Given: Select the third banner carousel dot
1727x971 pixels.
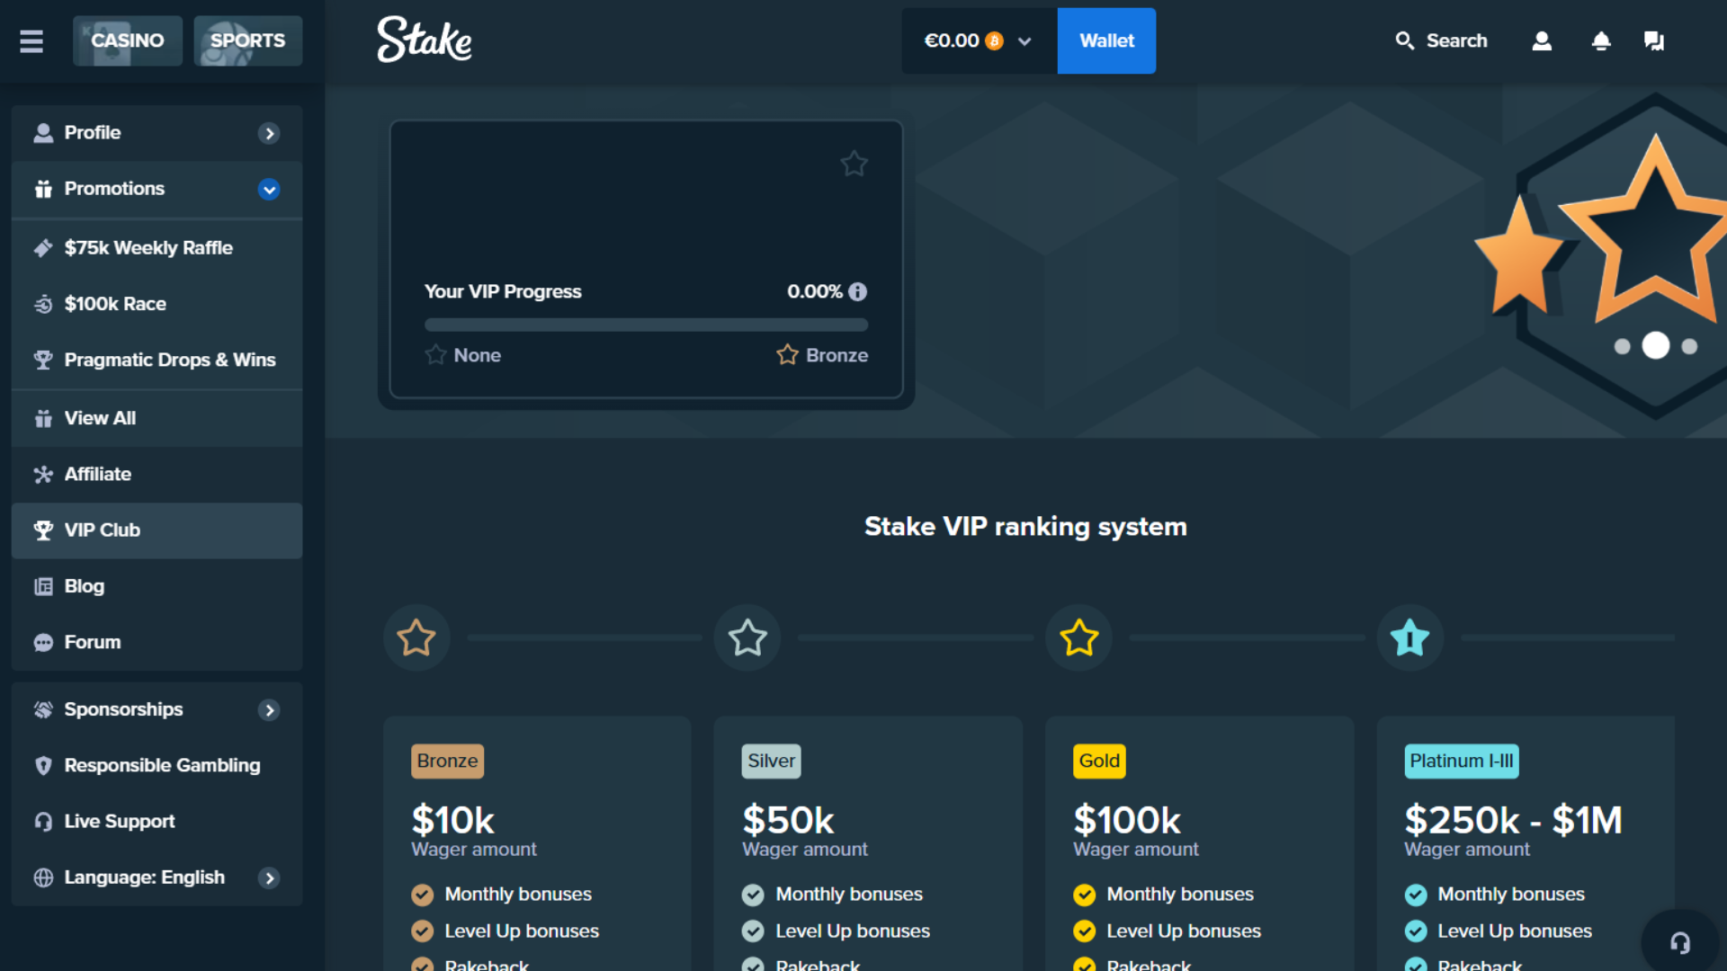Looking at the screenshot, I should pos(1689,346).
